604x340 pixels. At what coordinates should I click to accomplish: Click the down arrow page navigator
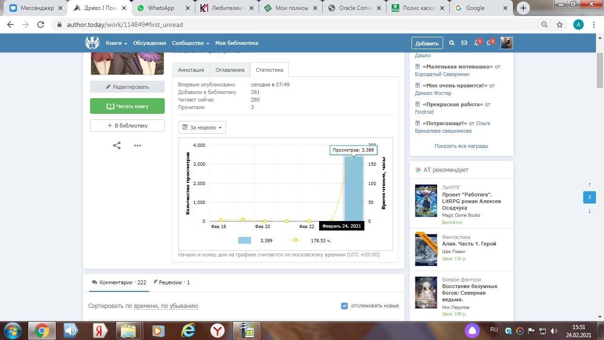[589, 211]
